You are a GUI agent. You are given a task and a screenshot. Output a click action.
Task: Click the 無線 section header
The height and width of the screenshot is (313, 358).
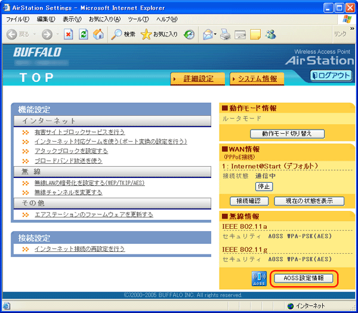tap(112, 171)
